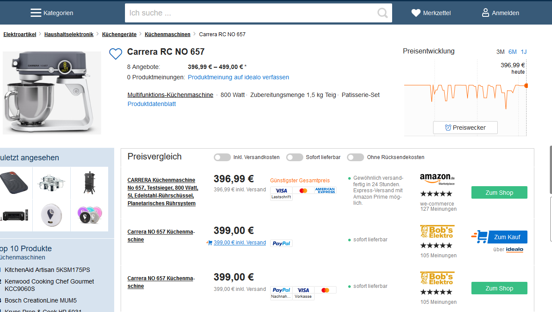Open Küchengeräte breadcrumb link
Image resolution: width=552 pixels, height=312 pixels.
click(119, 34)
